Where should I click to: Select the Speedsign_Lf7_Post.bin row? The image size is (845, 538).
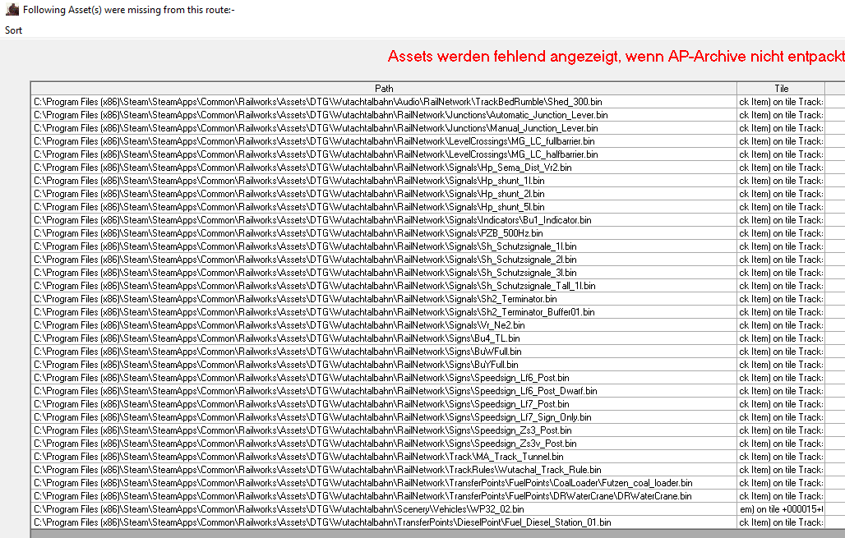[x=384, y=404]
